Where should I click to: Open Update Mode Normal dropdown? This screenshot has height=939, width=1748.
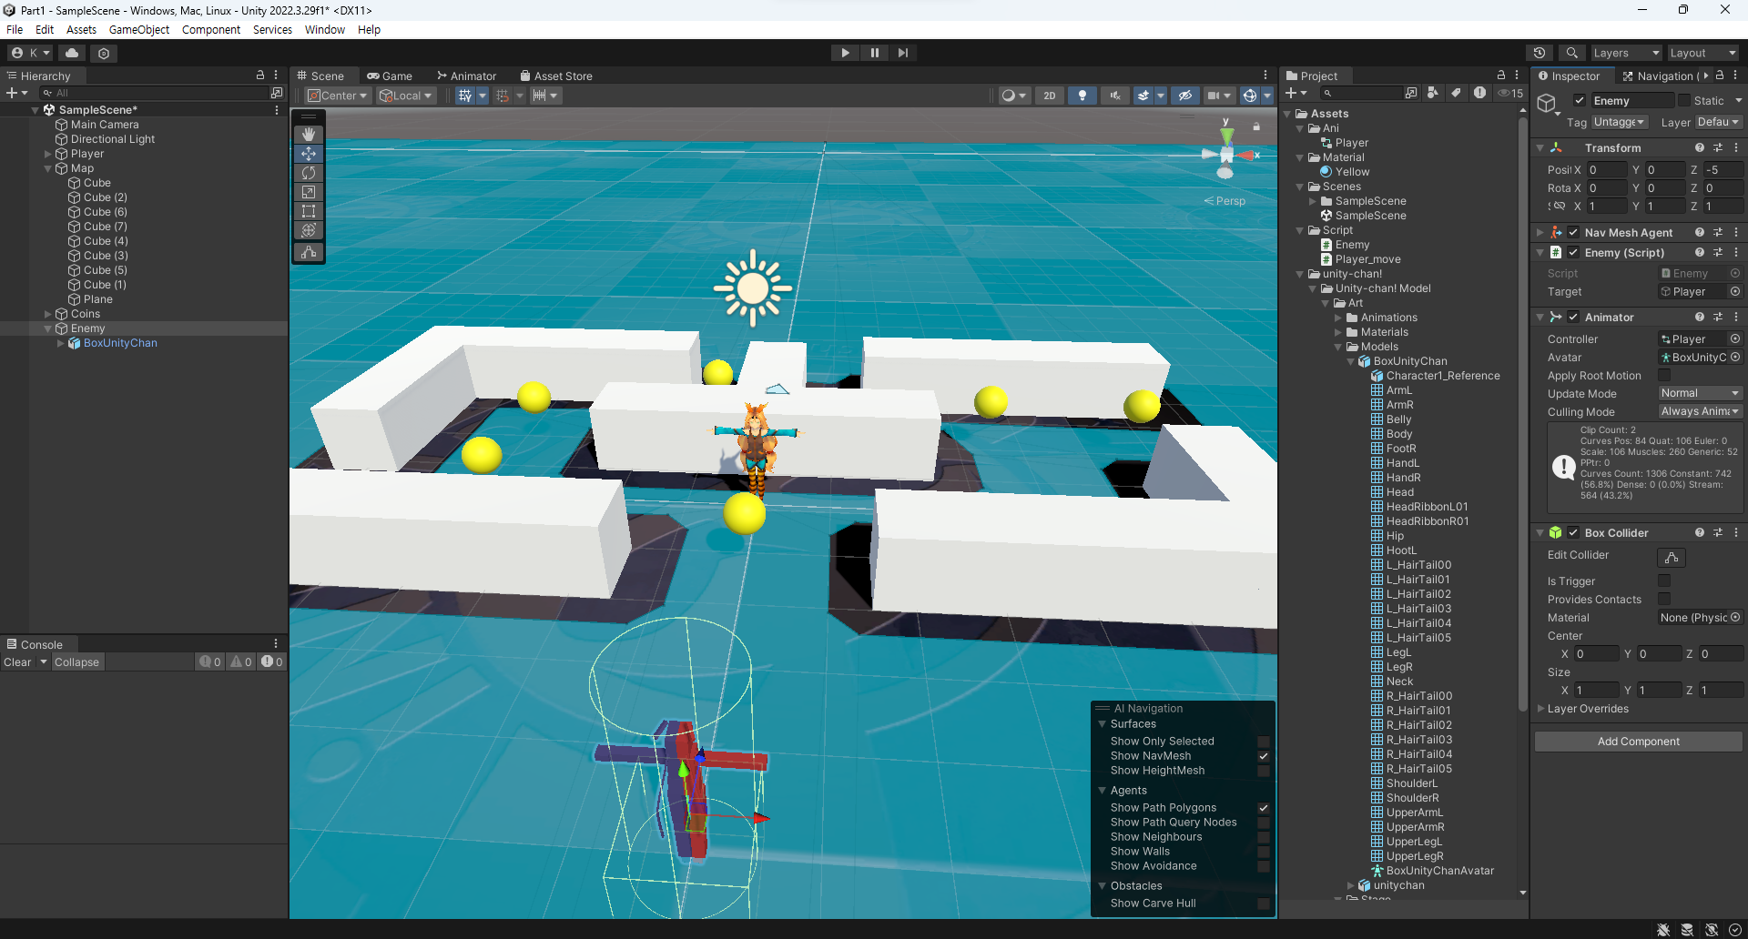pyautogui.click(x=1701, y=393)
